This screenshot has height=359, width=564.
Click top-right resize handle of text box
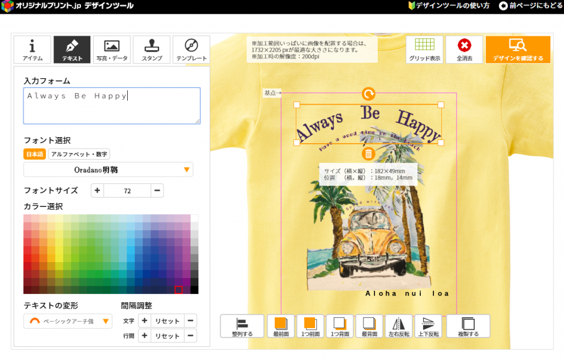[441, 105]
